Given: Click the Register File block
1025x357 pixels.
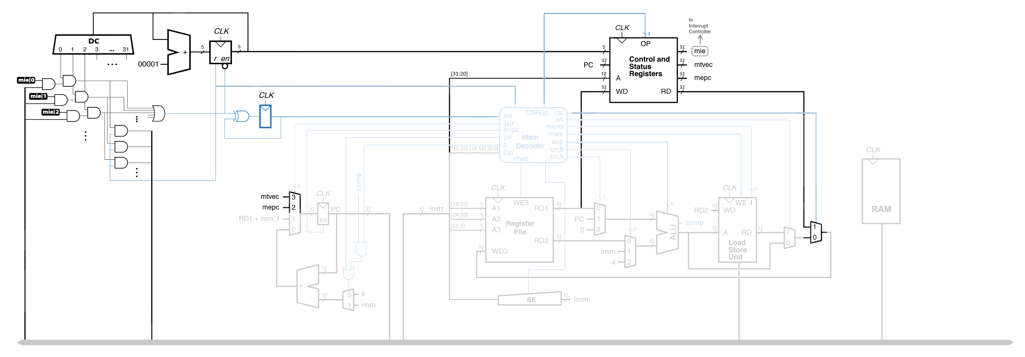Looking at the screenshot, I should (519, 230).
